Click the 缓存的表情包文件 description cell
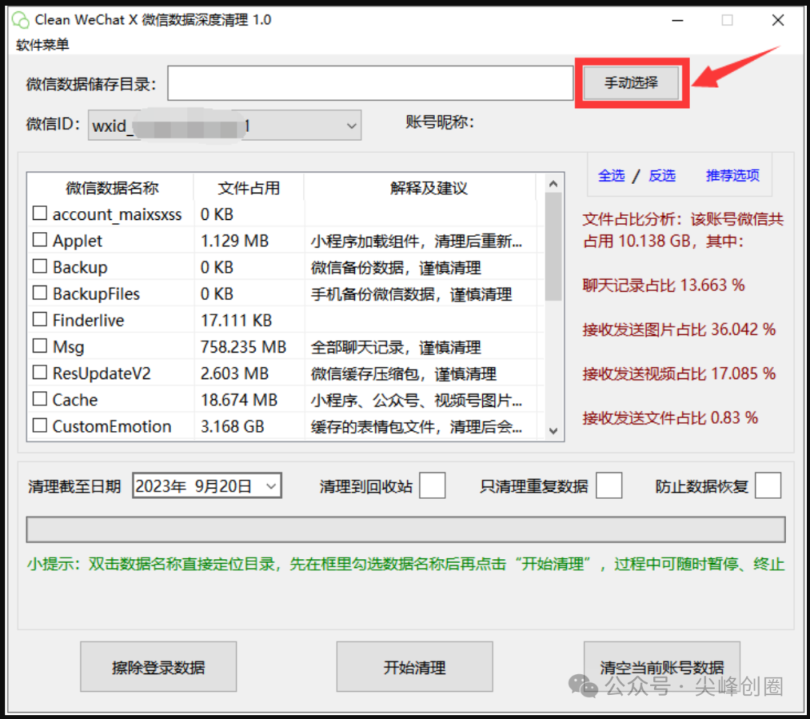The width and height of the screenshot is (810, 719). click(416, 426)
